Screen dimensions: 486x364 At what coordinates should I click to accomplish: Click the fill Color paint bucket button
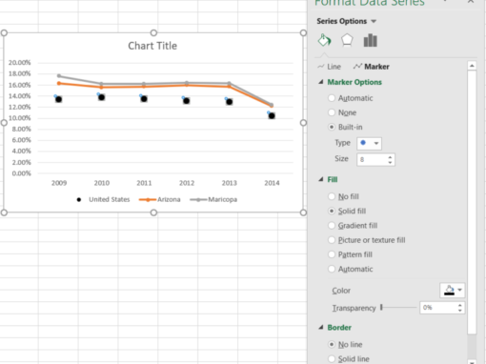point(449,290)
